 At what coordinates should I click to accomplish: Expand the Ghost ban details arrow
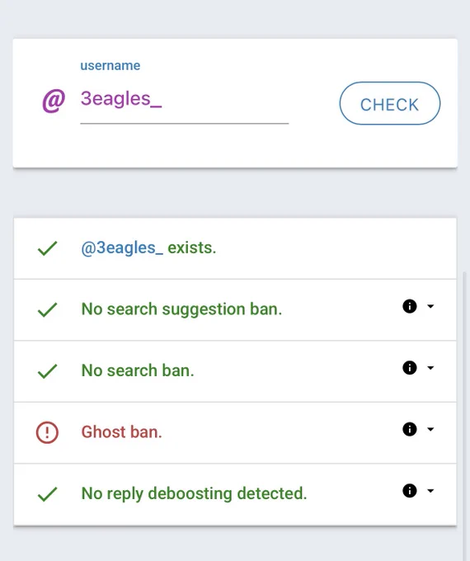[430, 429]
